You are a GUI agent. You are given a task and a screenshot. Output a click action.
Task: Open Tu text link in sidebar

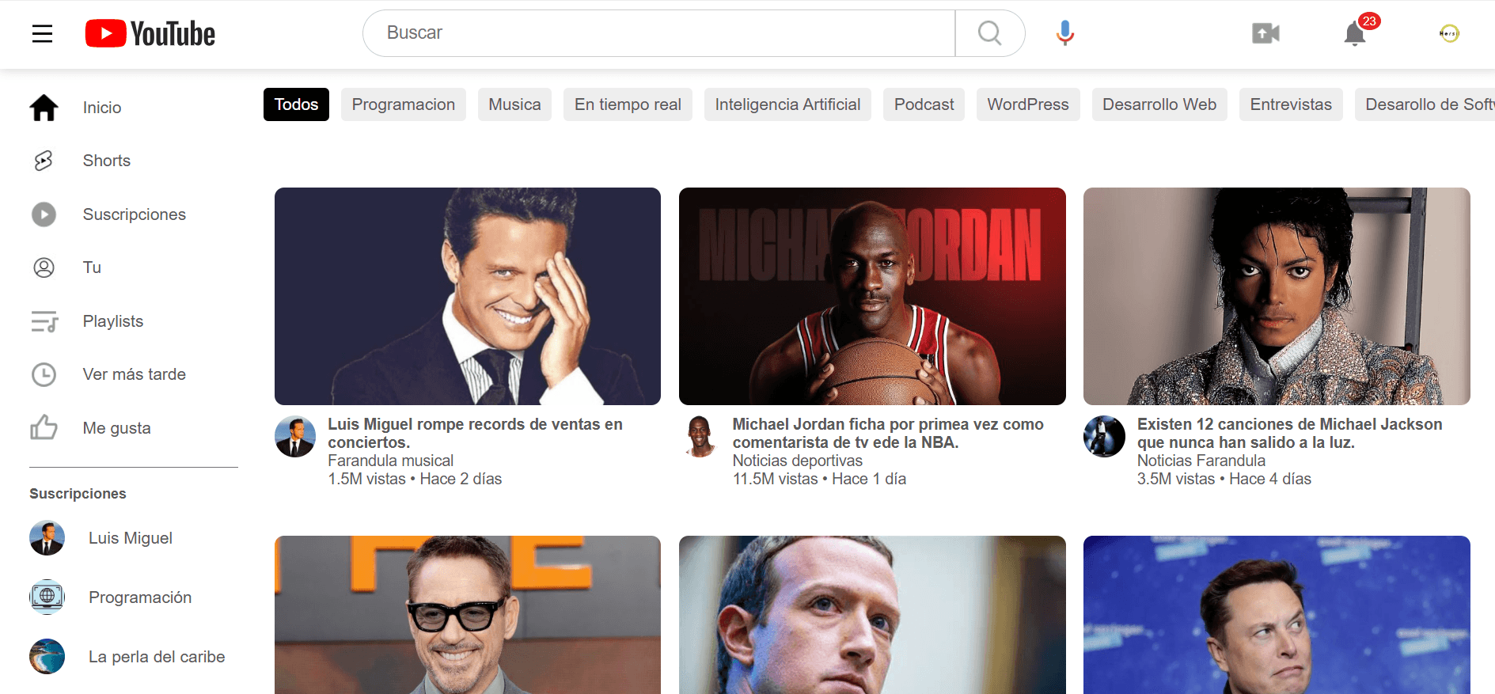coord(92,267)
